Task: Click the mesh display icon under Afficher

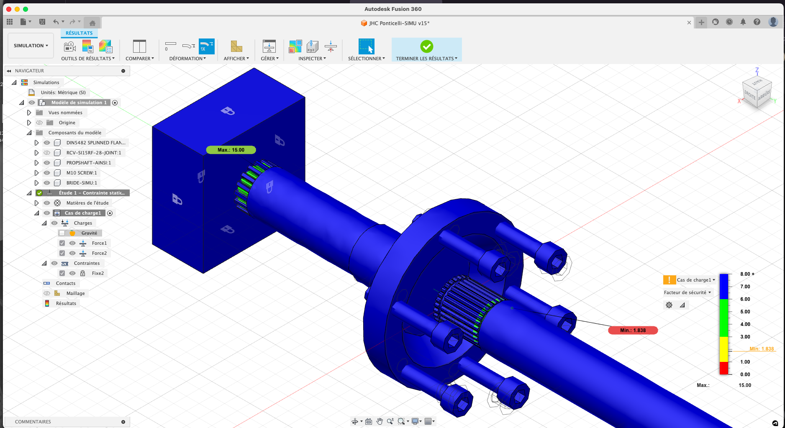Action: click(x=236, y=46)
